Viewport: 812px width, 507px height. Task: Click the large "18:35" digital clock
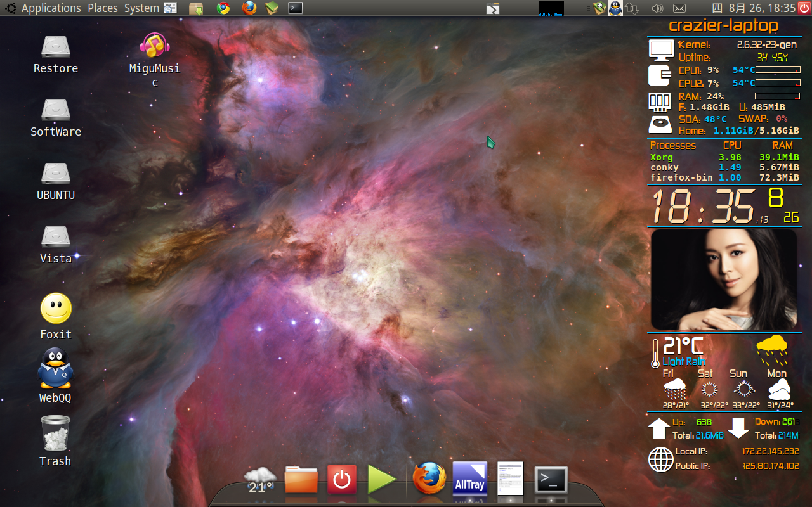point(704,206)
